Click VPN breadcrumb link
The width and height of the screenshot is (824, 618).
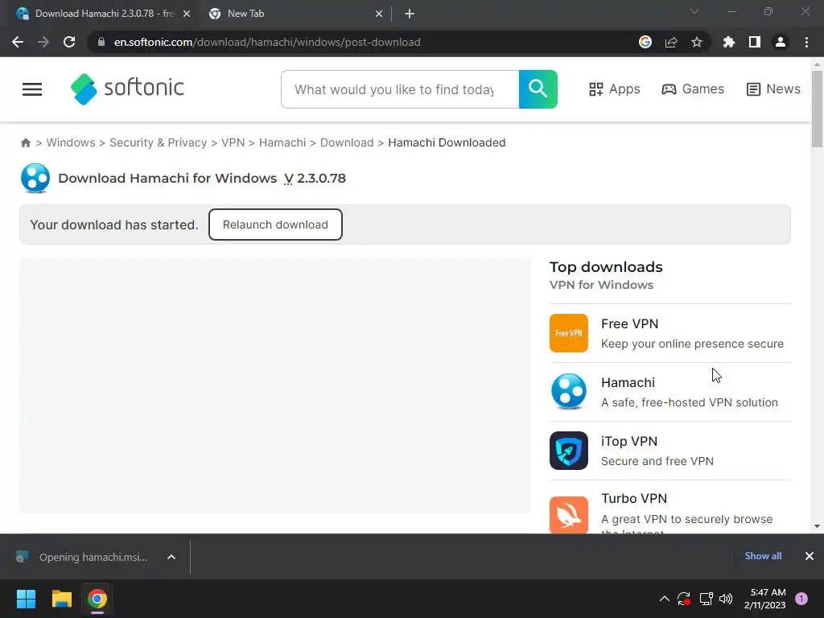(x=233, y=142)
